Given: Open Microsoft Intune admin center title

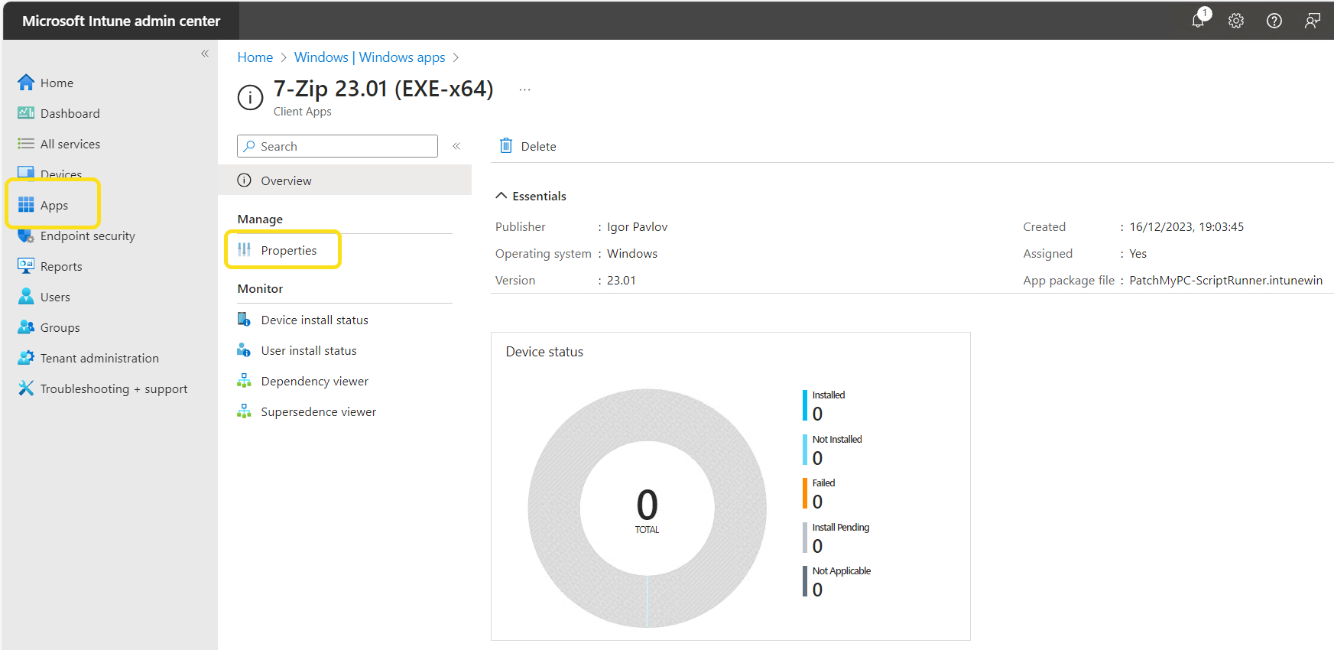Looking at the screenshot, I should (x=122, y=21).
